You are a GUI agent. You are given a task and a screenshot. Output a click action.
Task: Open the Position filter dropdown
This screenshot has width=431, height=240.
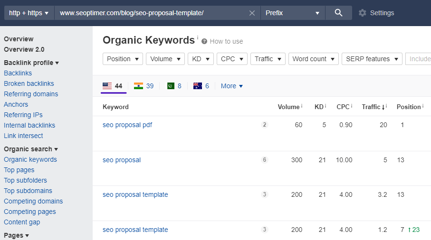pos(123,59)
